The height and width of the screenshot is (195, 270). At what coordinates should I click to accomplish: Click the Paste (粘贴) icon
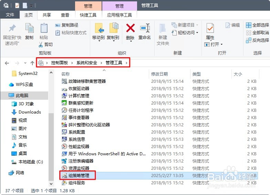pyautogui.click(x=44, y=28)
